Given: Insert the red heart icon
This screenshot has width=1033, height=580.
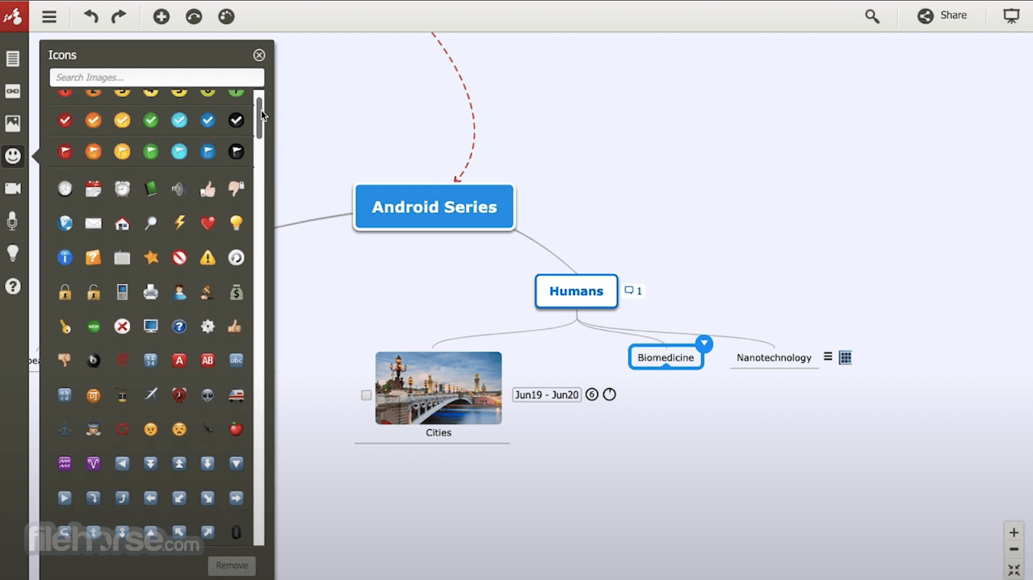Looking at the screenshot, I should [208, 223].
